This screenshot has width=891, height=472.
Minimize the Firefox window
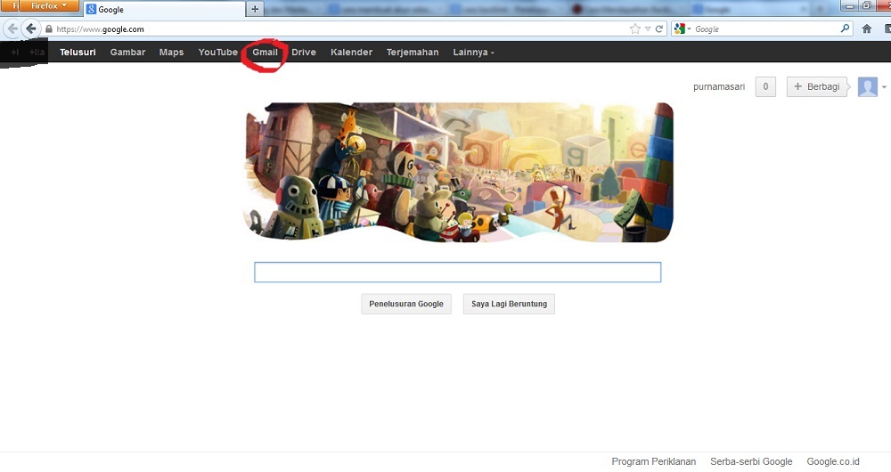[850, 5]
